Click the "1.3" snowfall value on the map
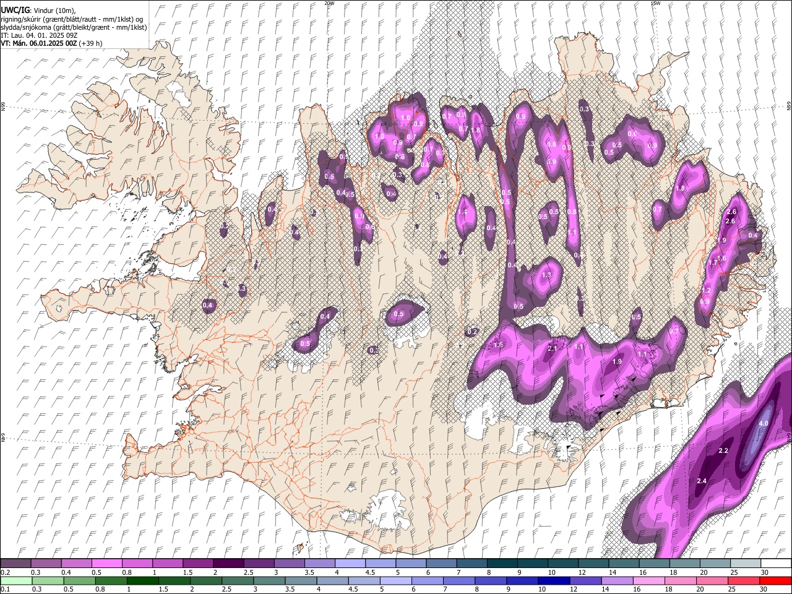 (x=546, y=275)
